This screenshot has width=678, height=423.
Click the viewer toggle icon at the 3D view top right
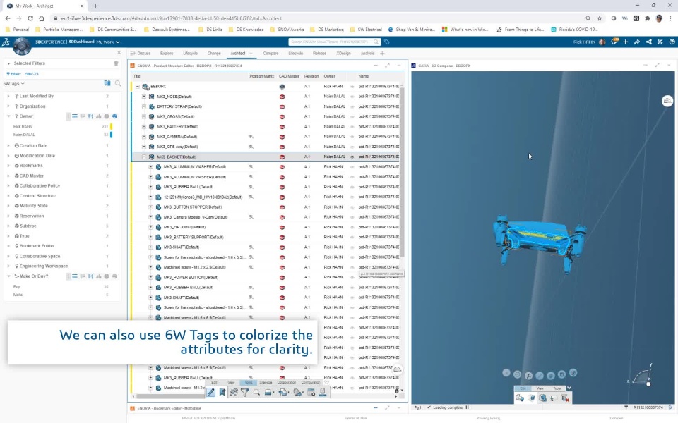point(667,101)
